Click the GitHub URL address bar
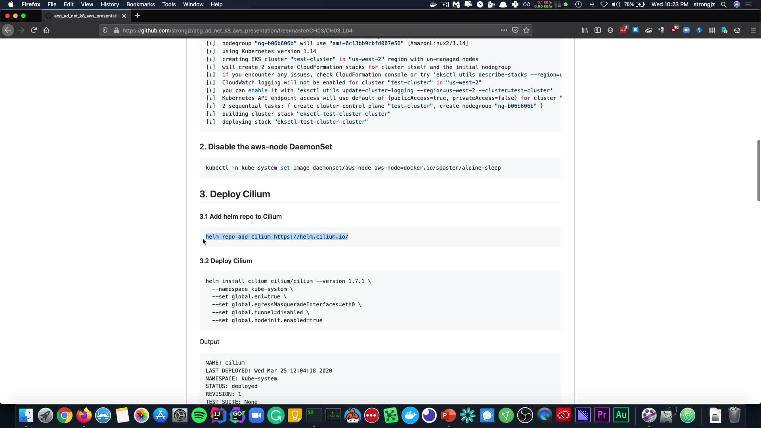The height and width of the screenshot is (428, 761). click(x=277, y=30)
